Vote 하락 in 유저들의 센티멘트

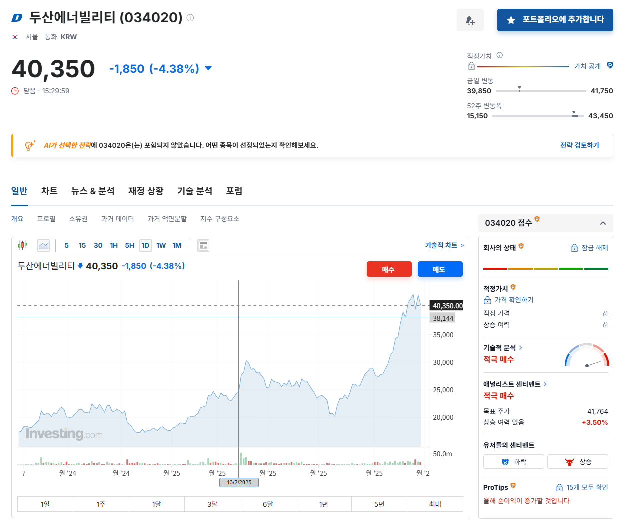pos(513,461)
